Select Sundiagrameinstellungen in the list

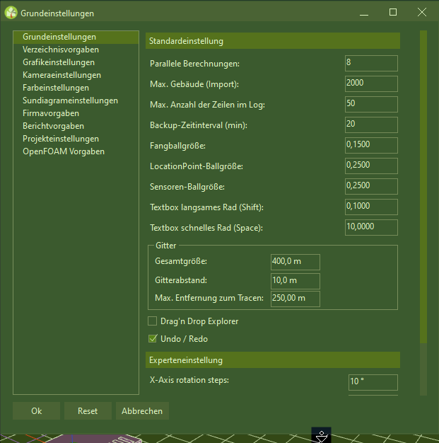[x=76, y=100]
